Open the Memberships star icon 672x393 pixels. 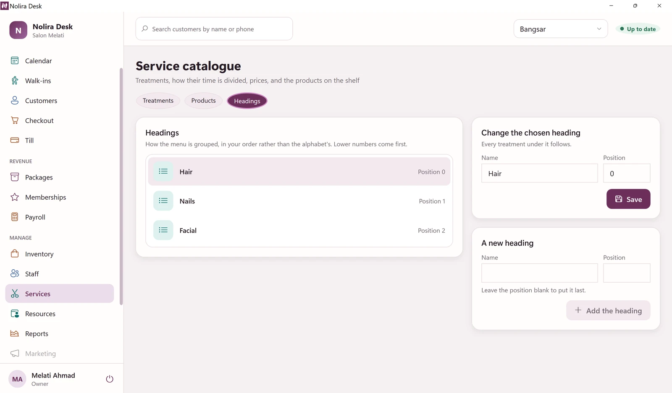[x=15, y=197]
